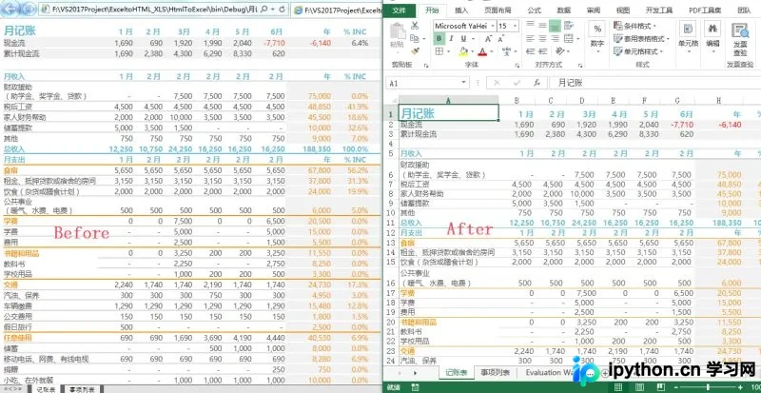Click the browser Forward arrow button
This screenshot has height=393, width=761.
tap(29, 9)
